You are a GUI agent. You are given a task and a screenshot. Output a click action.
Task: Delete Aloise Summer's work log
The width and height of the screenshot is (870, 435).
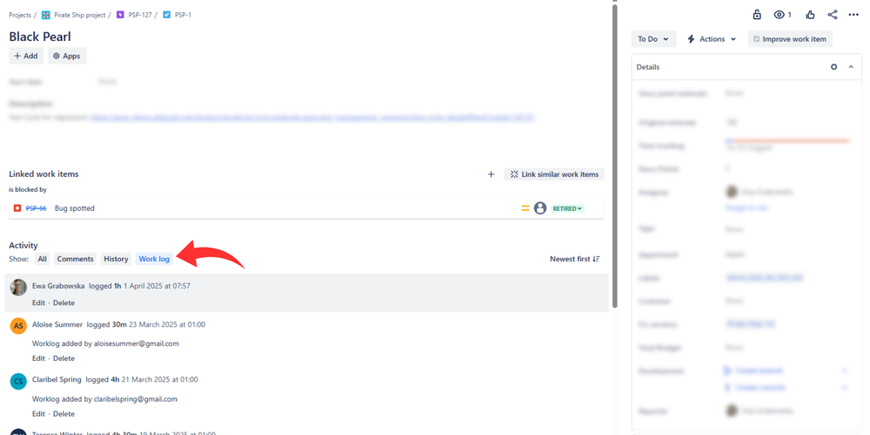[64, 358]
